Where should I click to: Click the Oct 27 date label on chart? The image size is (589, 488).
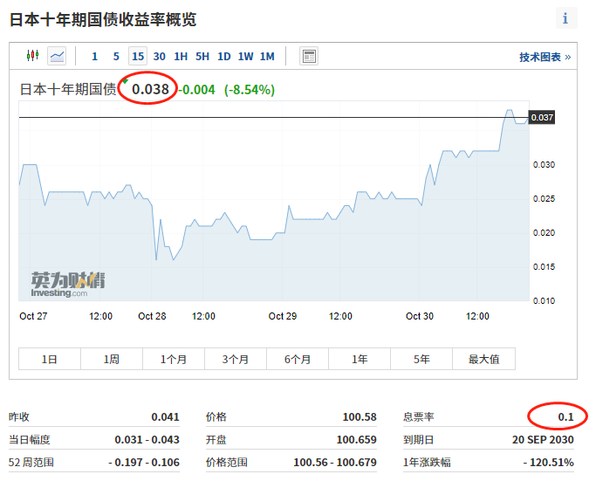point(33,316)
